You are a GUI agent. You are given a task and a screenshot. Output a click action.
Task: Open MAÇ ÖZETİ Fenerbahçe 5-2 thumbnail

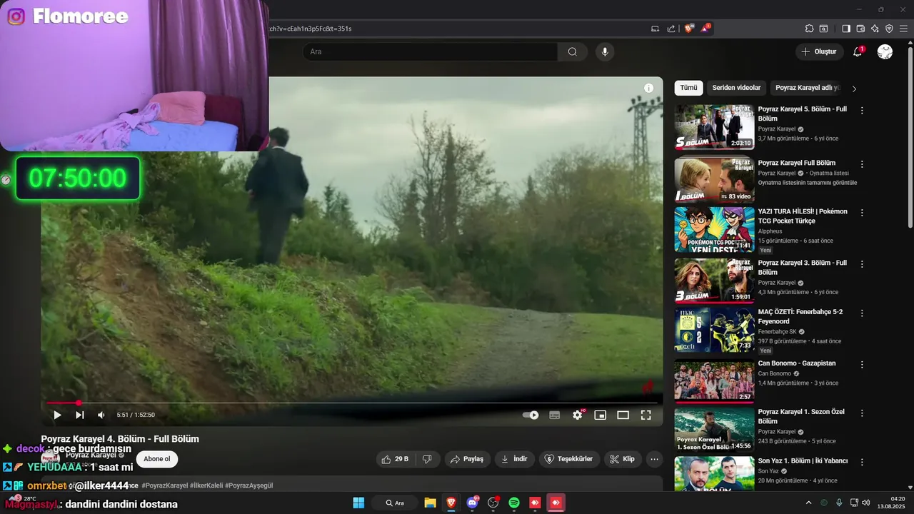click(714, 330)
